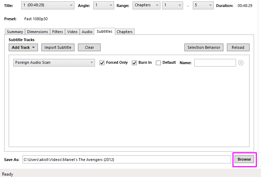261x177 pixels.
Task: Switch to the Summary tab
Action: [15, 32]
